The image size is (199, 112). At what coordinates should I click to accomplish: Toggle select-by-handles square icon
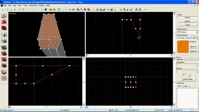(59, 10)
